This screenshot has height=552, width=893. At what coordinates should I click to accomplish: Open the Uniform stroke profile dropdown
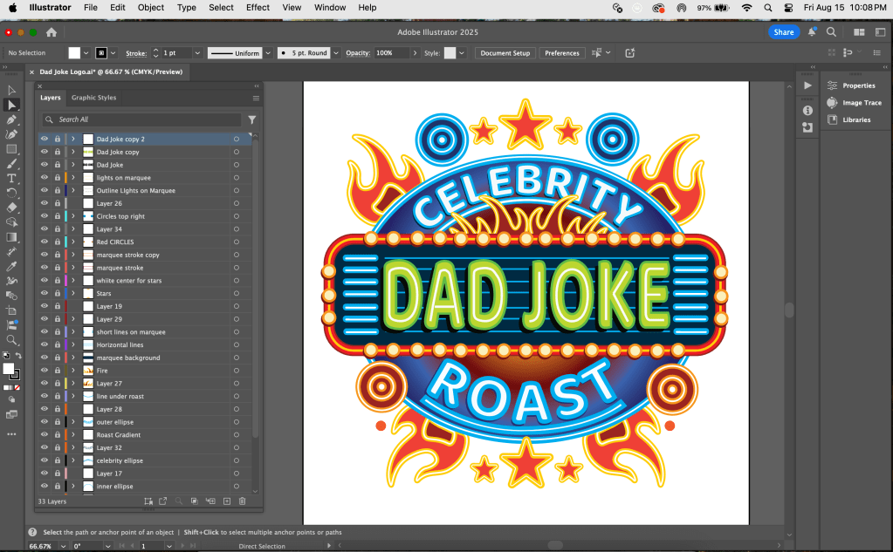click(x=267, y=53)
